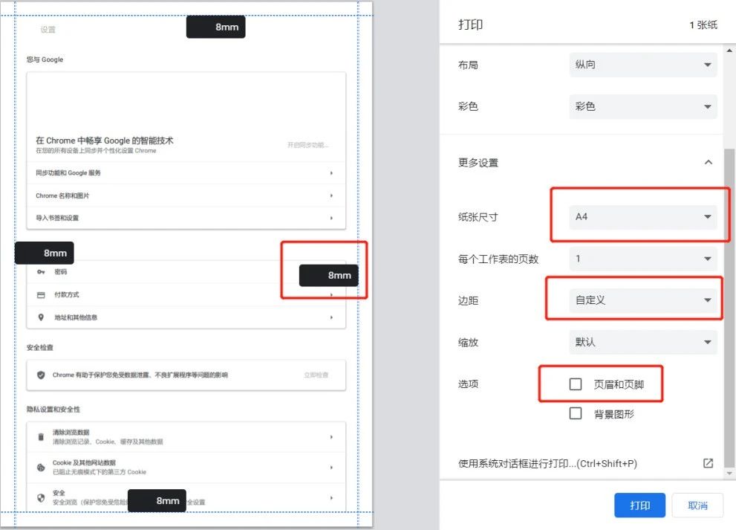Click the 打印 button
Screen dimensions: 736x530
[639, 505]
